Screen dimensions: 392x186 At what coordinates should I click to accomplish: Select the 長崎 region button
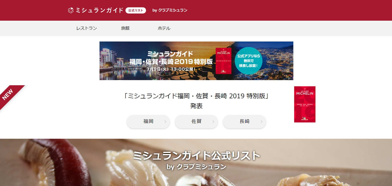coord(245,122)
